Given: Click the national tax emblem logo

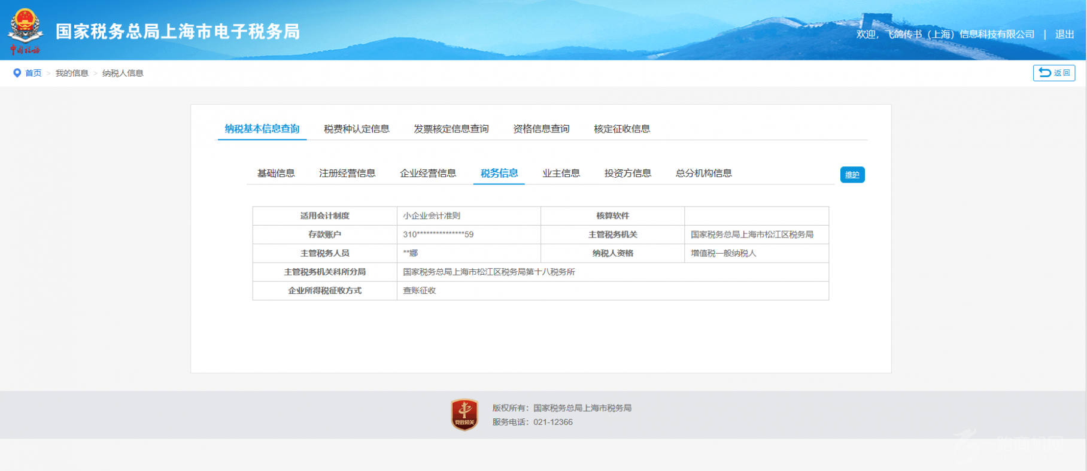Looking at the screenshot, I should point(25,30).
